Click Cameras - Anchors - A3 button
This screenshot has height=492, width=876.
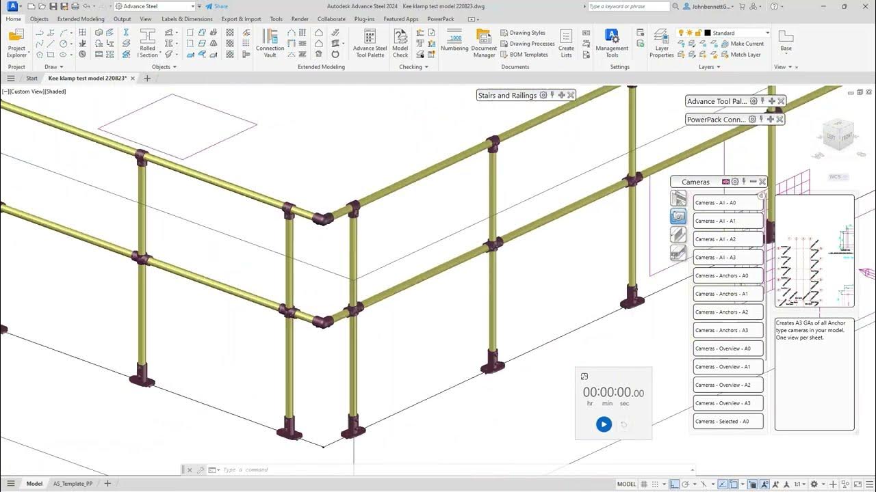pyautogui.click(x=728, y=330)
